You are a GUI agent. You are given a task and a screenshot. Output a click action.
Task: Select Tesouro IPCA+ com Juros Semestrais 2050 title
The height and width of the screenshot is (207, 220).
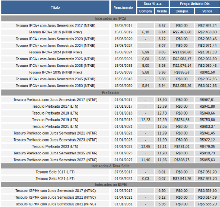point(55,86)
